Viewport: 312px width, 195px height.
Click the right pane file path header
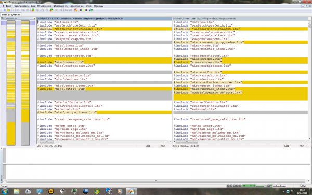pyautogui.click(x=240, y=19)
